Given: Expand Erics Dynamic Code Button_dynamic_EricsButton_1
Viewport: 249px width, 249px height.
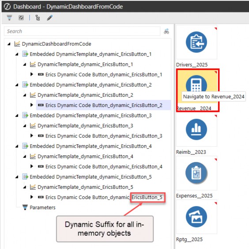Looking at the screenshot, I should 32,74.
